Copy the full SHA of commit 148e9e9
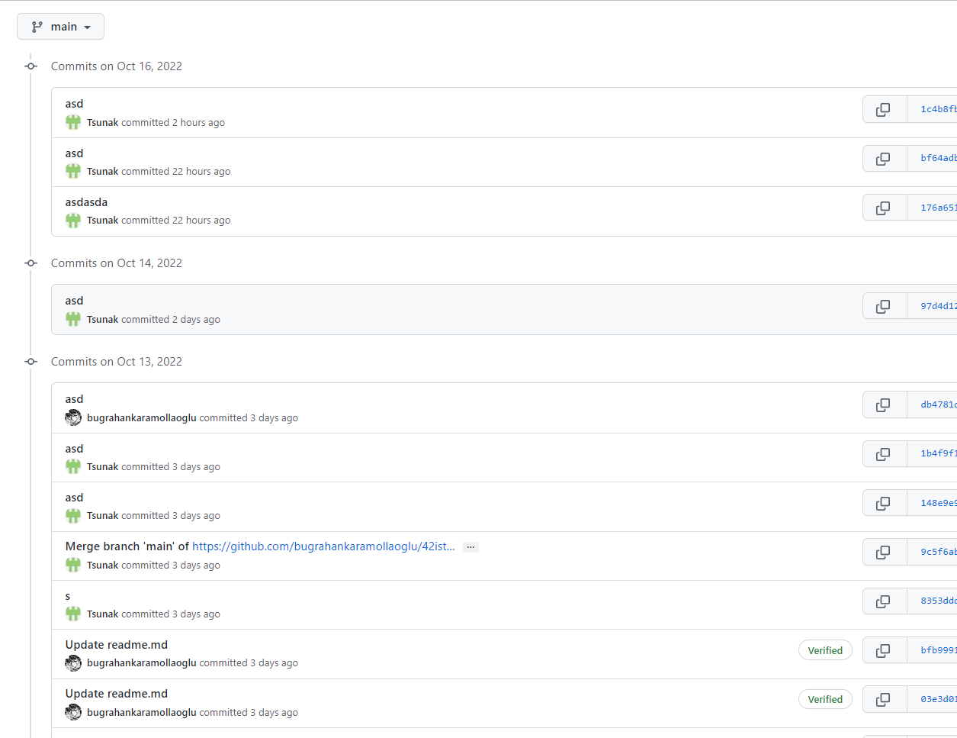The image size is (957, 738). (884, 502)
